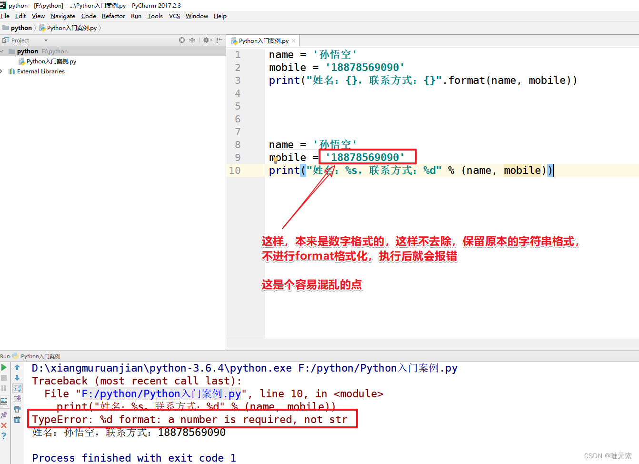Clear all console output using trash icon
Viewport: 639px width, 464px height.
(x=17, y=419)
